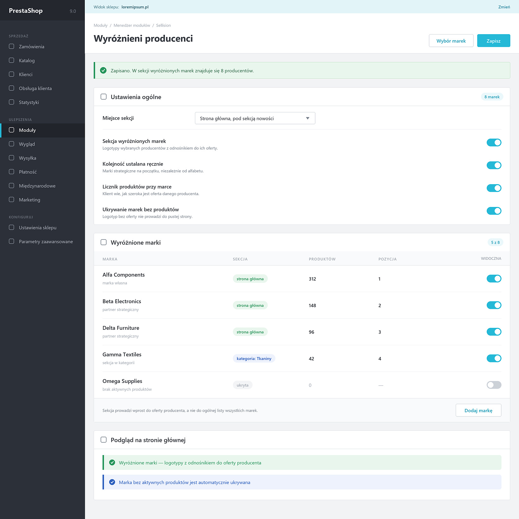This screenshot has height=519, width=519.
Task: Click the 8 marek badge
Action: (x=492, y=97)
